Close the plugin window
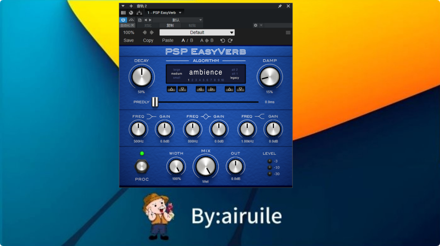The width and height of the screenshot is (440, 246). [288, 6]
